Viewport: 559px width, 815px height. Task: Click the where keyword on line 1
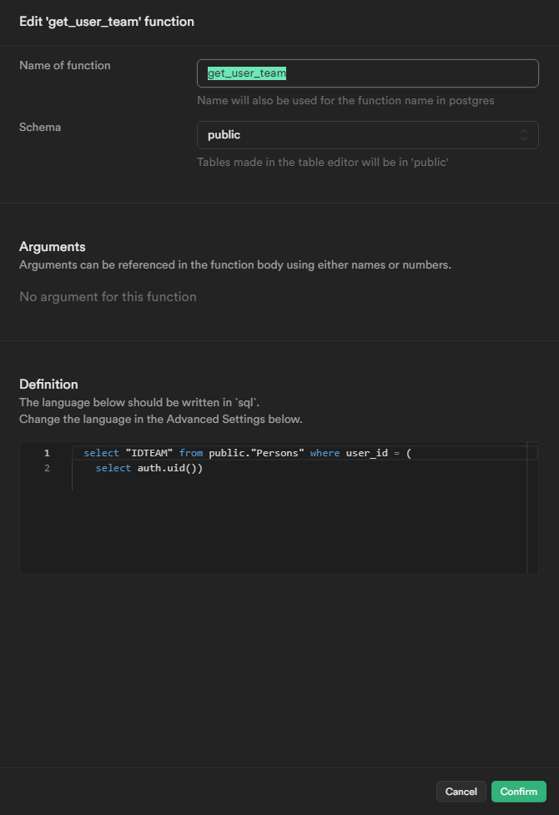[325, 453]
